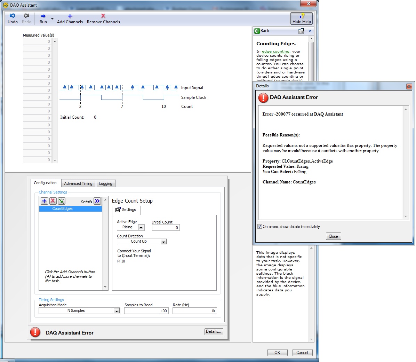Open the Logging tab
This screenshot has height=362, width=416.
pos(106,183)
